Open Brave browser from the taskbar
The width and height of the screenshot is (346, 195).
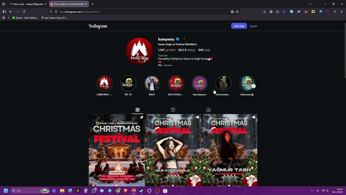coord(125,191)
